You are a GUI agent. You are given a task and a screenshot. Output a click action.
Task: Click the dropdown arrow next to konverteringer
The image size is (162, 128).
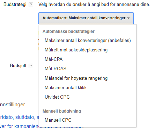(x=128, y=18)
